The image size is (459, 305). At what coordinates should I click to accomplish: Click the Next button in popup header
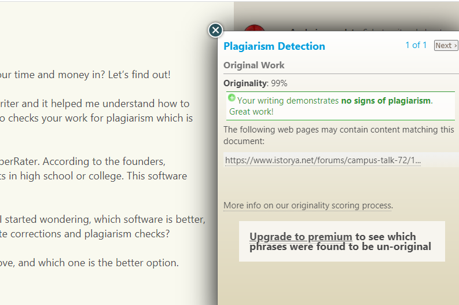[446, 45]
